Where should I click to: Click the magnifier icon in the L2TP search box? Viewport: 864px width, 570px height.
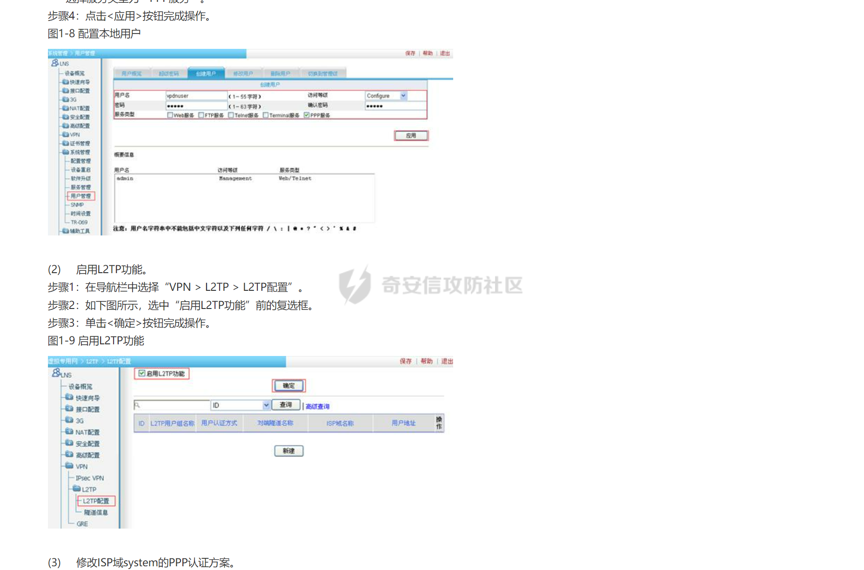(x=137, y=405)
